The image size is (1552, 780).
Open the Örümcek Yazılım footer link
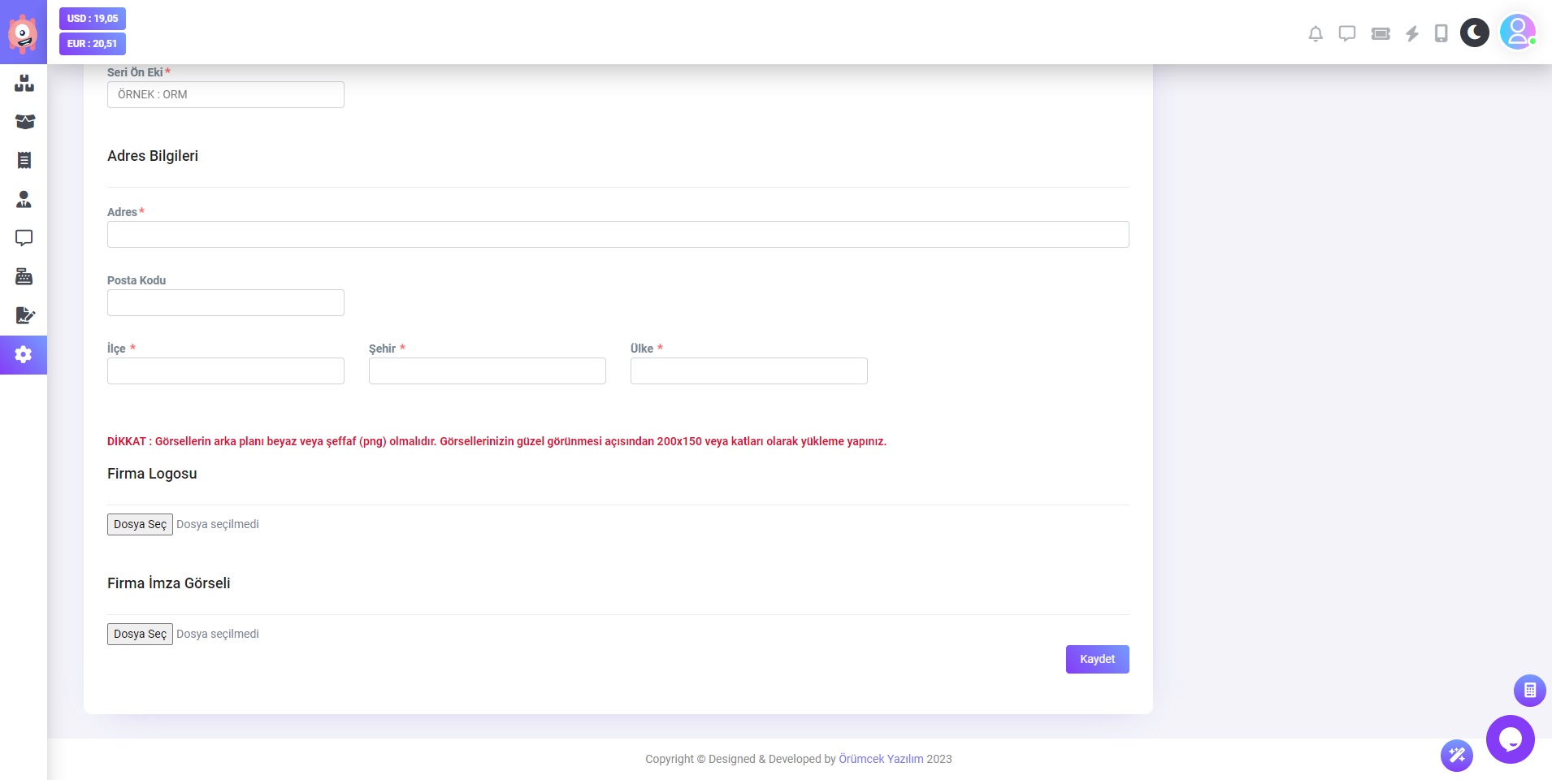pyautogui.click(x=881, y=759)
